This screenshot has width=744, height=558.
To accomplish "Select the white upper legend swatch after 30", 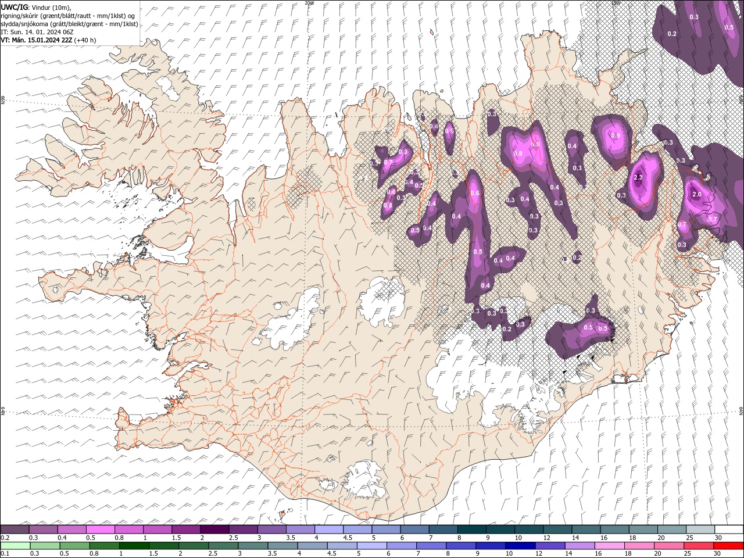I will pos(729,530).
